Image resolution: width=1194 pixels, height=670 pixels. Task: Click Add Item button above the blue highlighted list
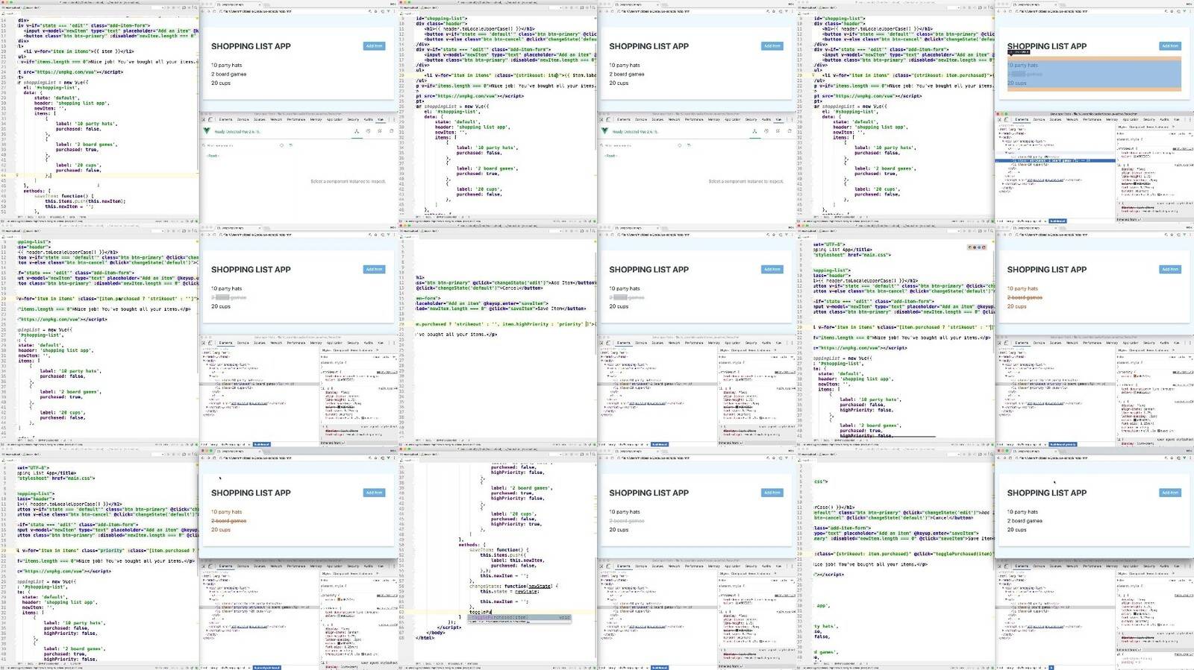coord(1170,46)
